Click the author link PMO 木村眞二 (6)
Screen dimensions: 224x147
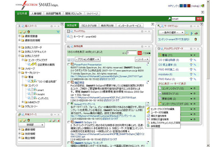point(169,69)
